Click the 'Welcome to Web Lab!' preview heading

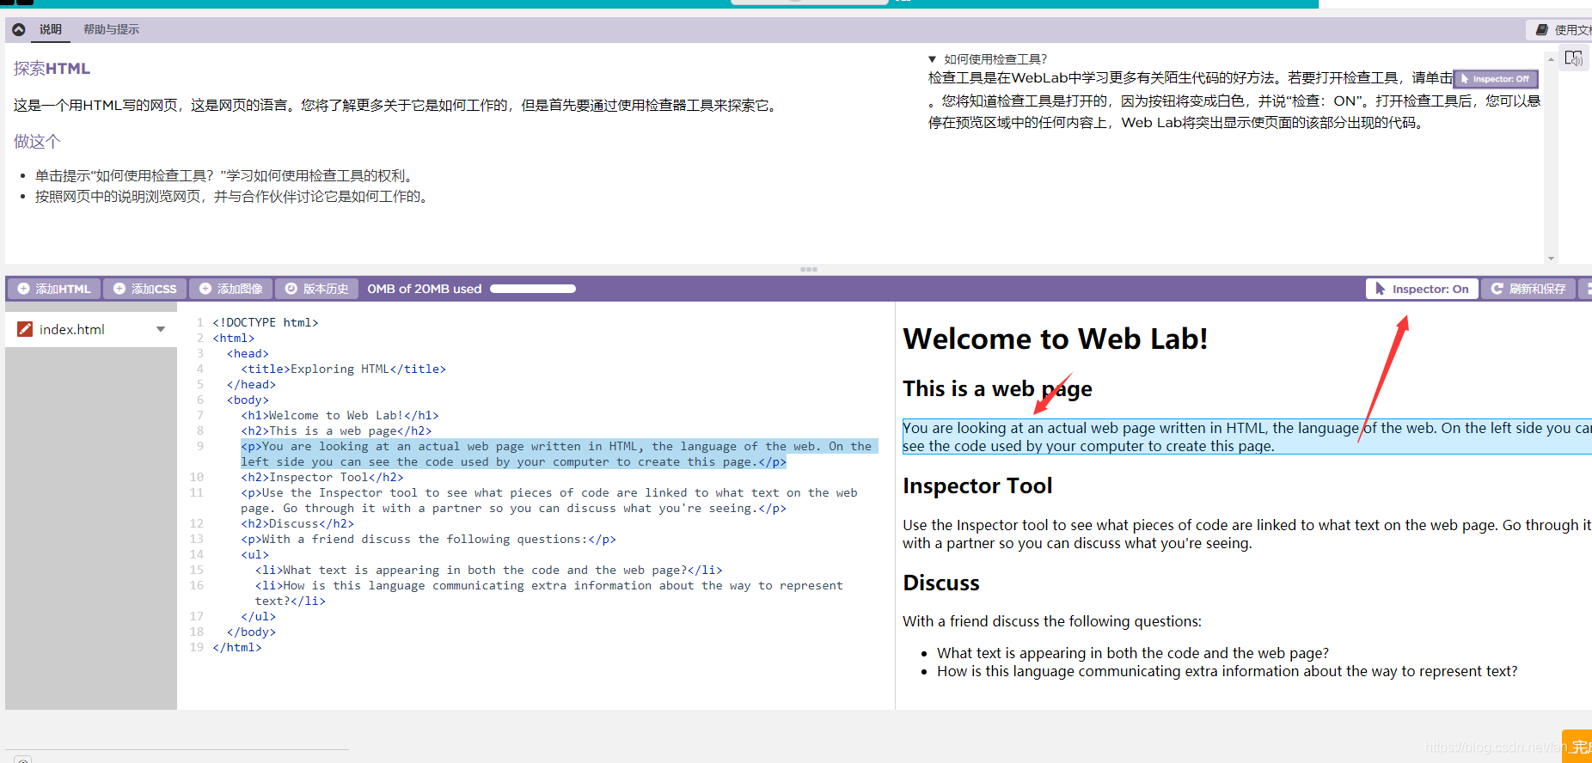point(1055,339)
